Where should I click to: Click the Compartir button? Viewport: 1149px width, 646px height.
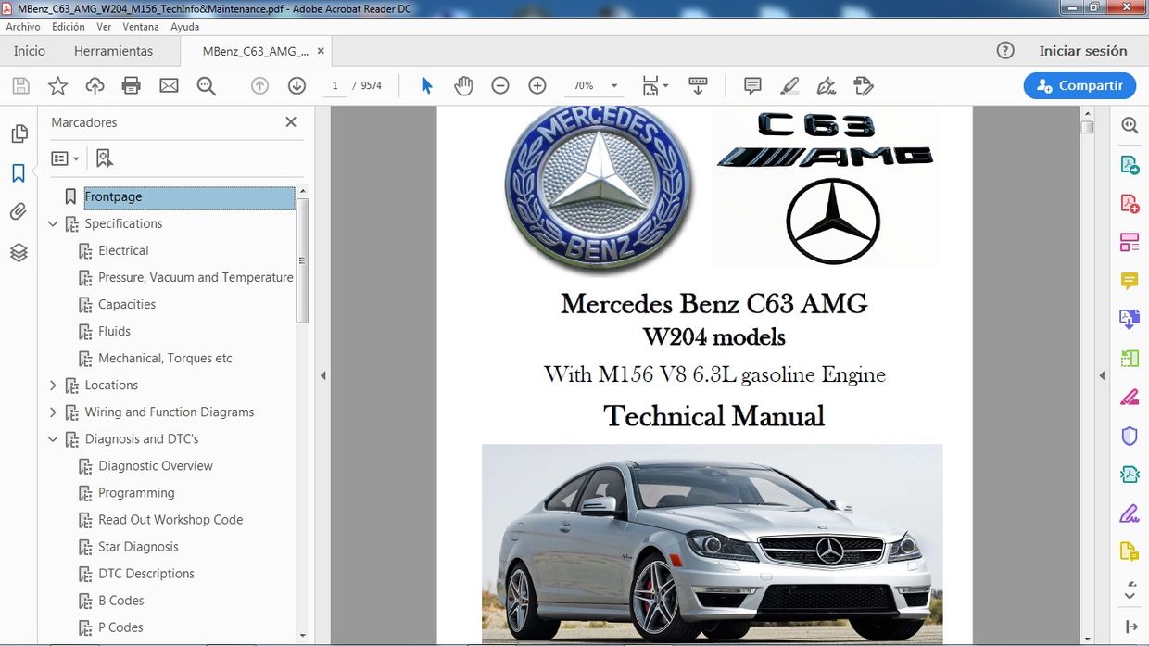tap(1080, 84)
